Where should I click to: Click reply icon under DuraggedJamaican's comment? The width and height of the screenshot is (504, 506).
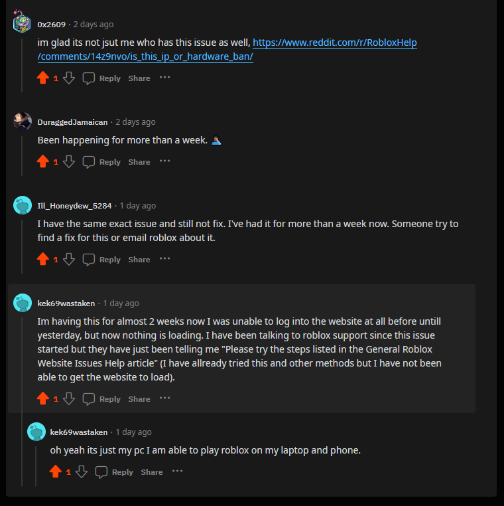point(89,162)
